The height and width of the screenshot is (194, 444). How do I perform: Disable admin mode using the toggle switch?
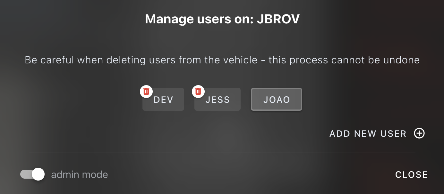[x=32, y=174]
